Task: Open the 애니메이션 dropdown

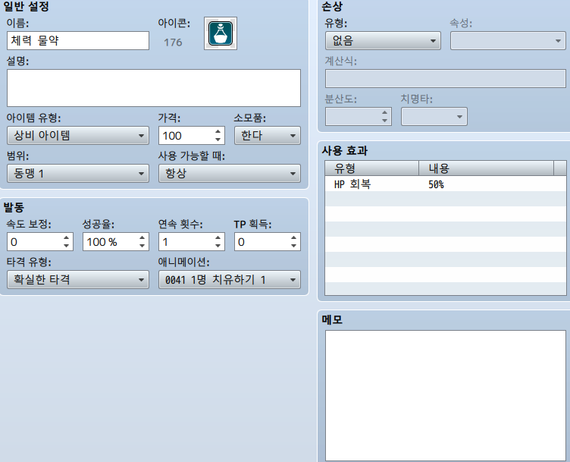Action: click(x=230, y=279)
